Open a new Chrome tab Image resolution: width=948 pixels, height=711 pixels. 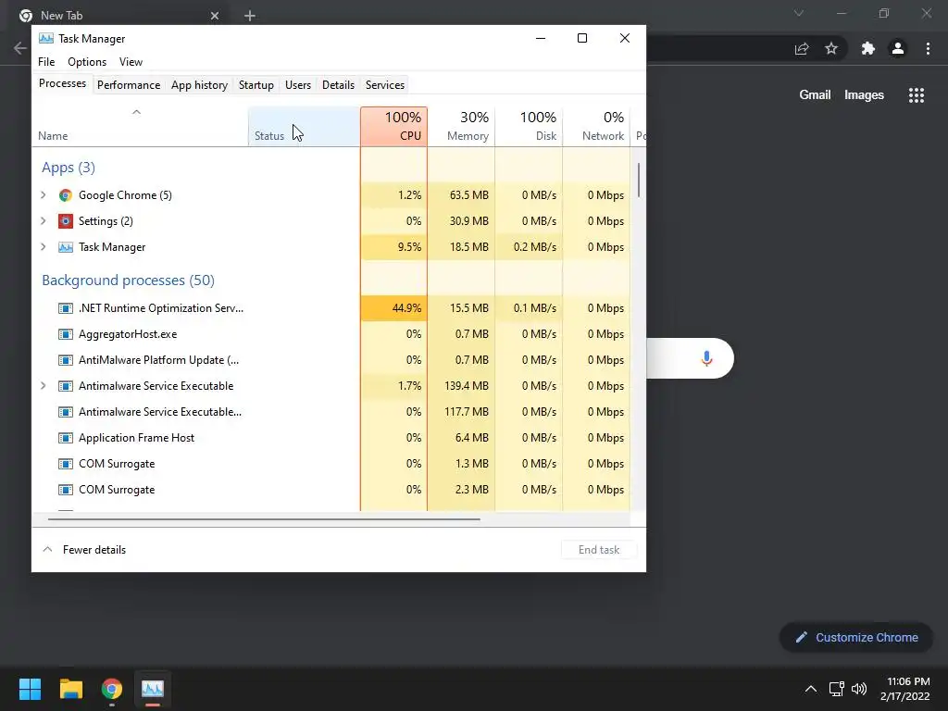click(x=250, y=16)
